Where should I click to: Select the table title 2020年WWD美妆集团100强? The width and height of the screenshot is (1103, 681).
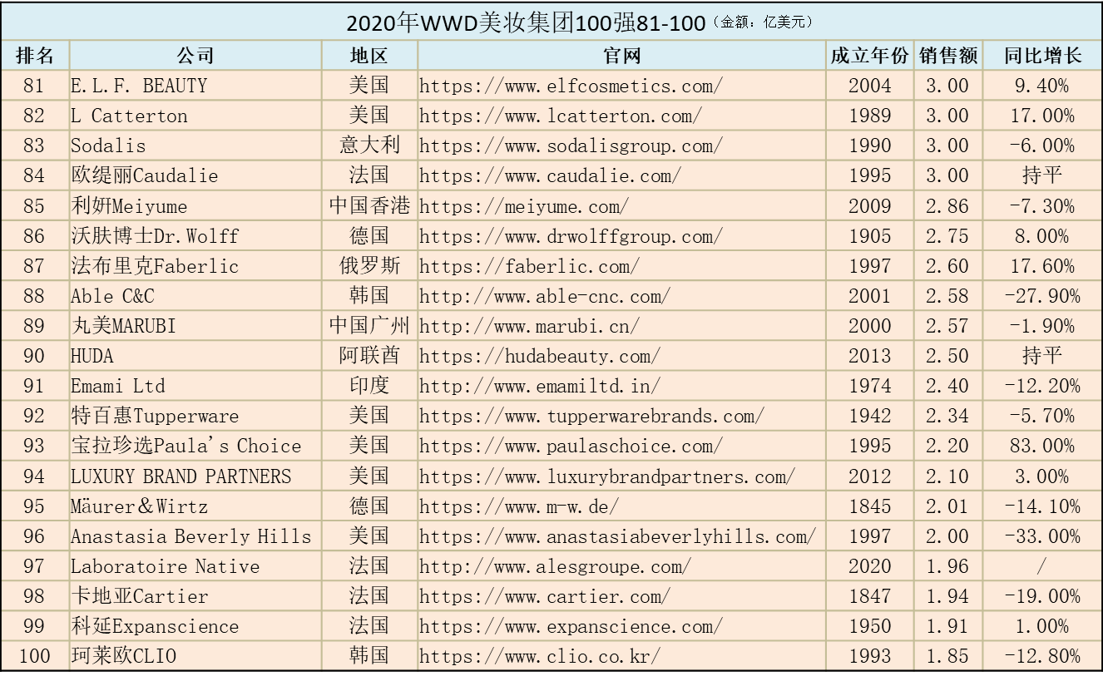[526, 22]
